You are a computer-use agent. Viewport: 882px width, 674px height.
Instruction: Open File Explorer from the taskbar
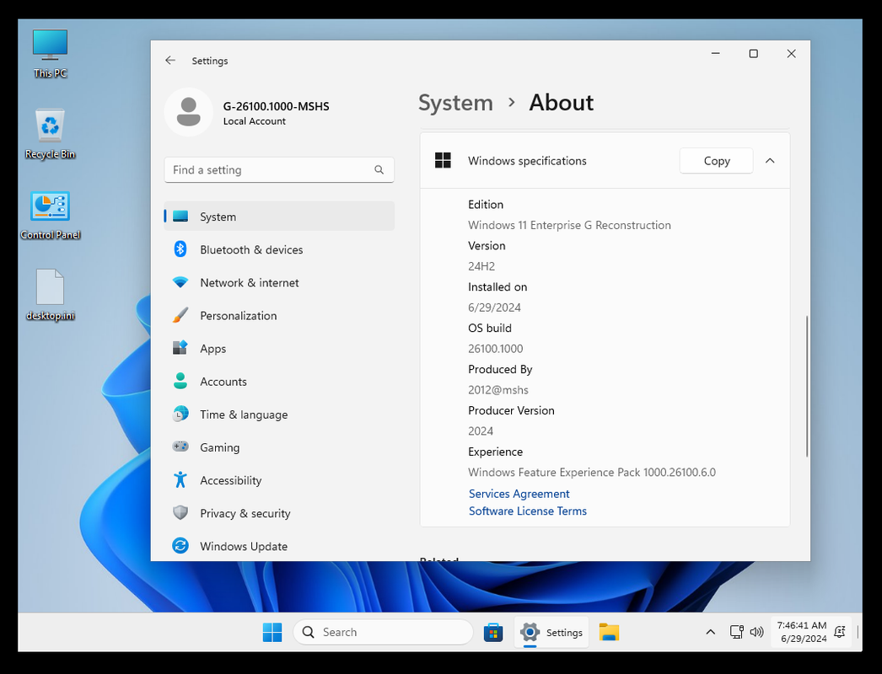[x=609, y=633]
